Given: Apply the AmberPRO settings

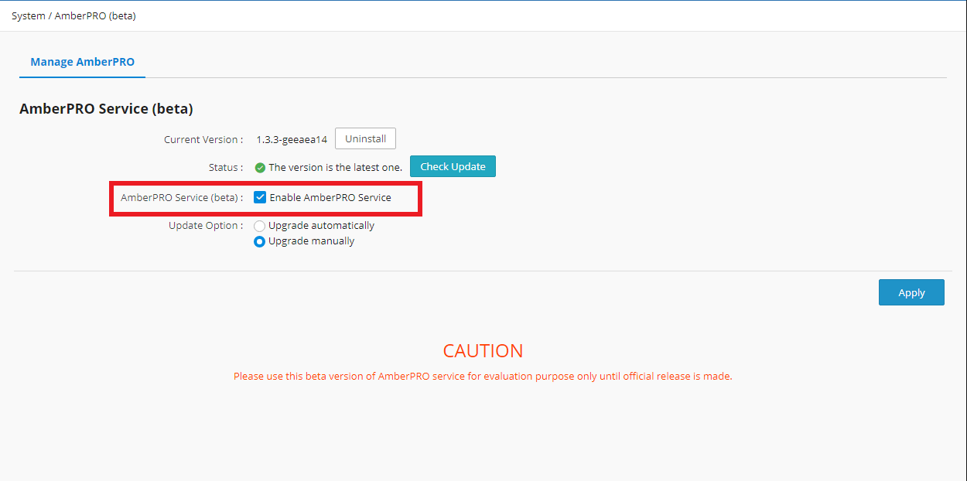Looking at the screenshot, I should (x=911, y=292).
